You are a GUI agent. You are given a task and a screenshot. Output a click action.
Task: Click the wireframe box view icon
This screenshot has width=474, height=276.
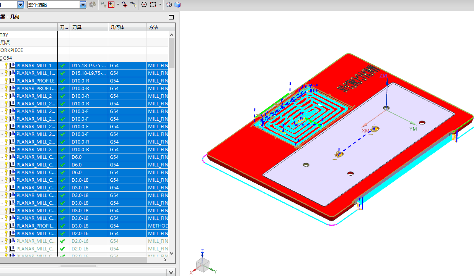pos(169,5)
